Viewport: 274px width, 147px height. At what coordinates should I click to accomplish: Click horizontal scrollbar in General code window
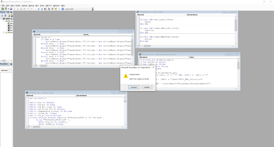(77, 127)
